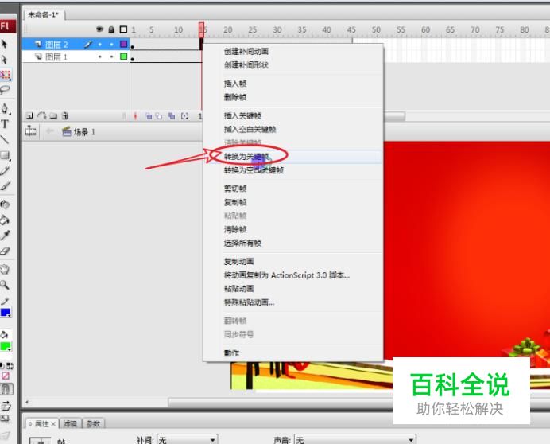Click the Edit Scene timeline icon
The height and width of the screenshot is (444, 550).
point(30,131)
